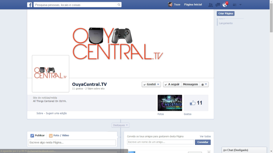Click the Mensagem button
This screenshot has height=153, width=273.
click(x=190, y=84)
